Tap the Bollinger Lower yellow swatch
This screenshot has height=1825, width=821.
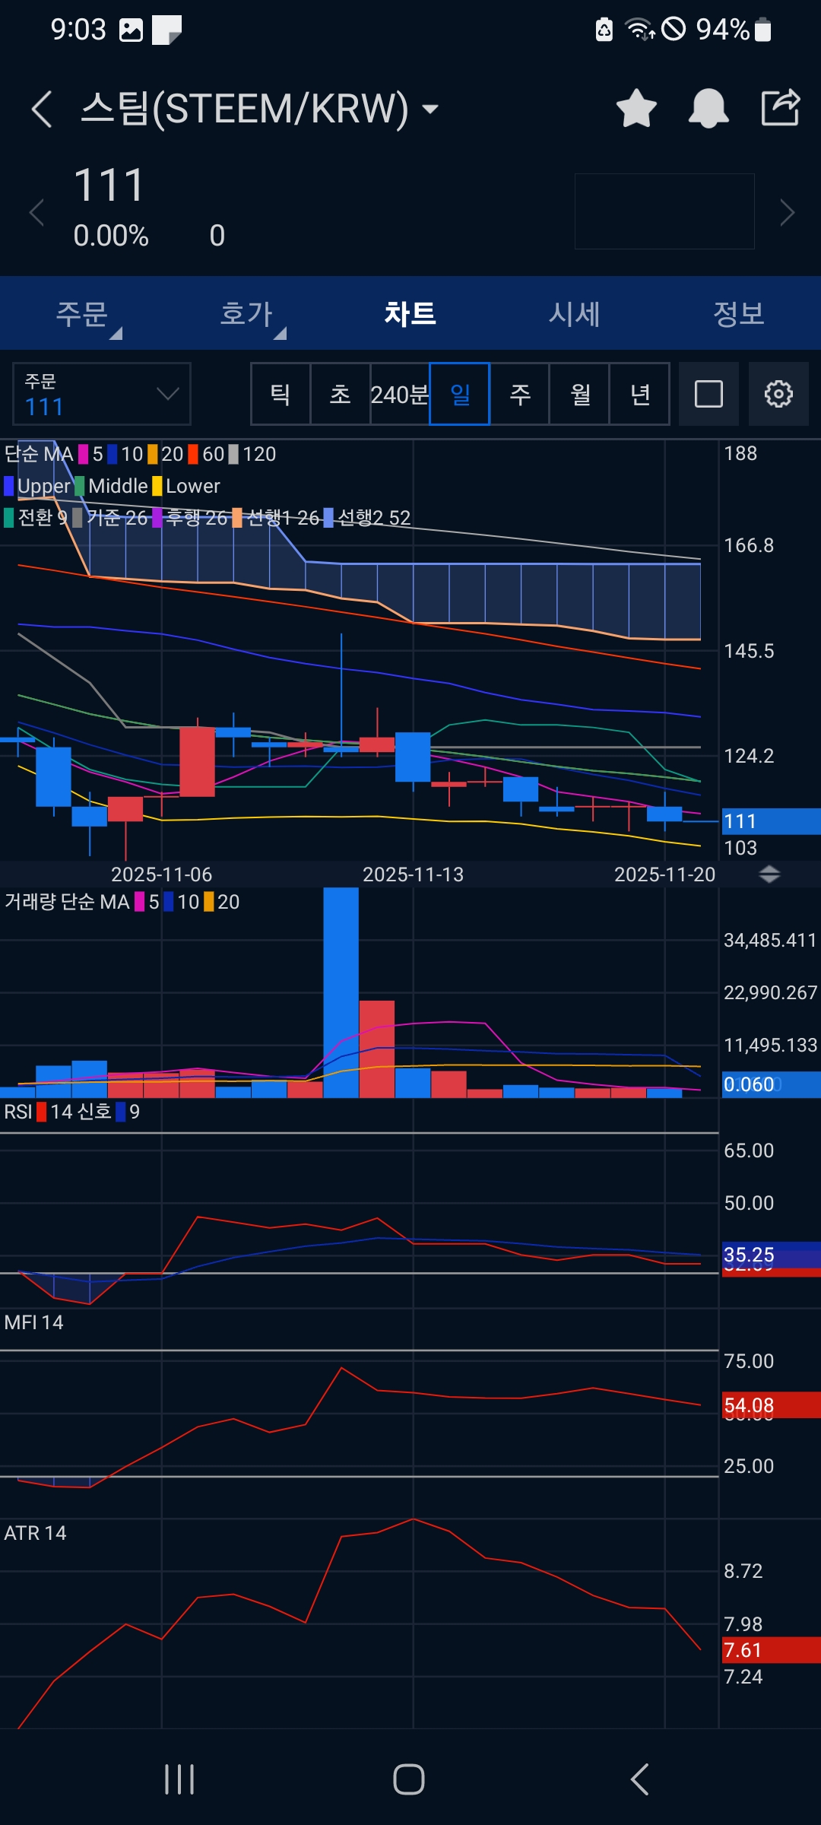157,486
